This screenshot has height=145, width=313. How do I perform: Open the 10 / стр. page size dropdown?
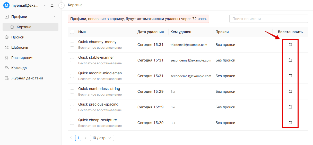point(102,138)
